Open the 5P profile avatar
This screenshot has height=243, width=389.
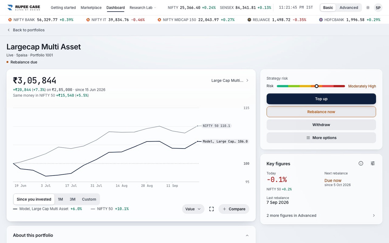click(x=378, y=8)
